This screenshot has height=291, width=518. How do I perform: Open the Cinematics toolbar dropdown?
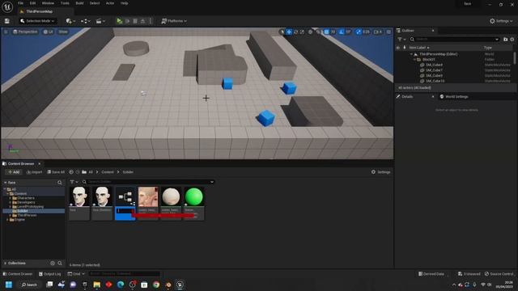pyautogui.click(x=100, y=21)
